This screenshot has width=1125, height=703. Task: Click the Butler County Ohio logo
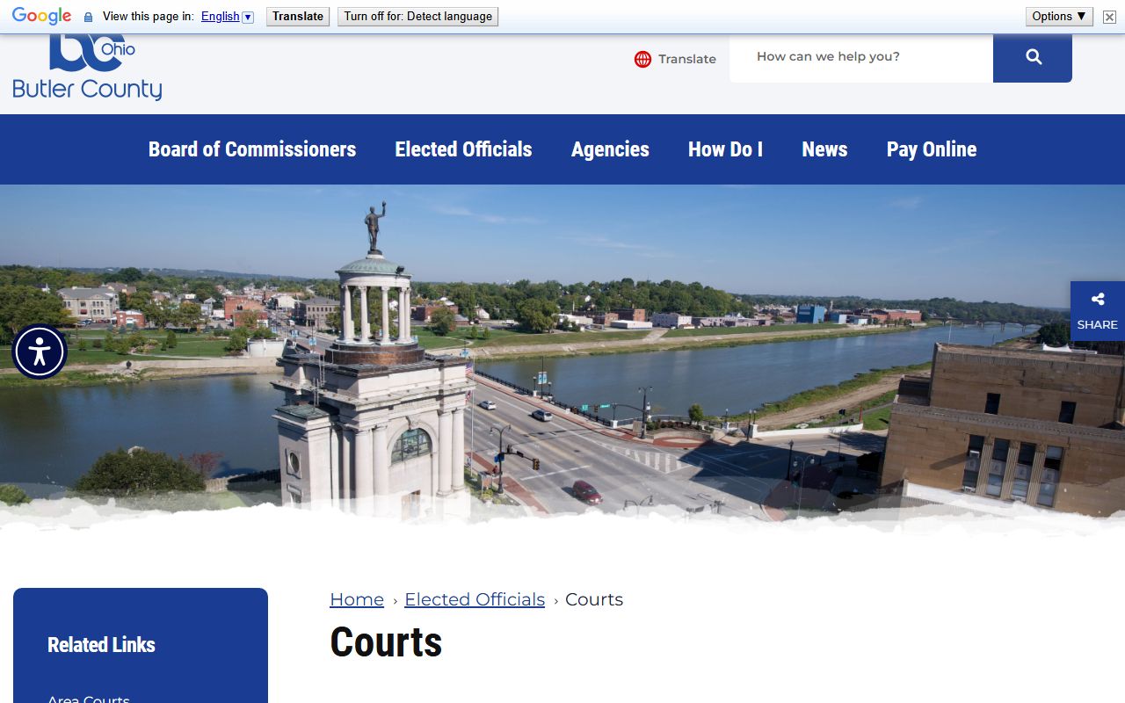pos(87,68)
